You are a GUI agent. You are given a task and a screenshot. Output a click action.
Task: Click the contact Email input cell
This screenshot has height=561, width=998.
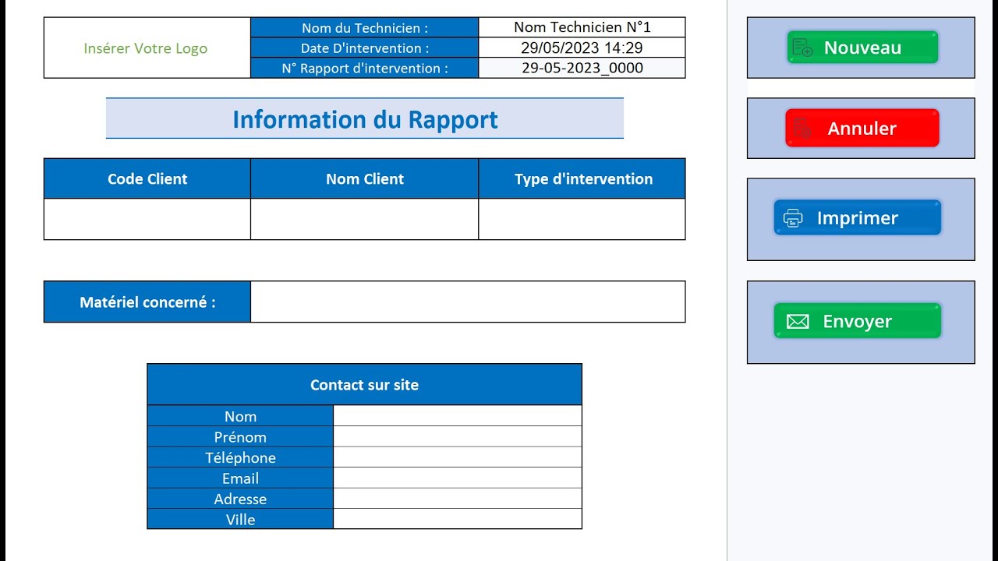pos(457,478)
